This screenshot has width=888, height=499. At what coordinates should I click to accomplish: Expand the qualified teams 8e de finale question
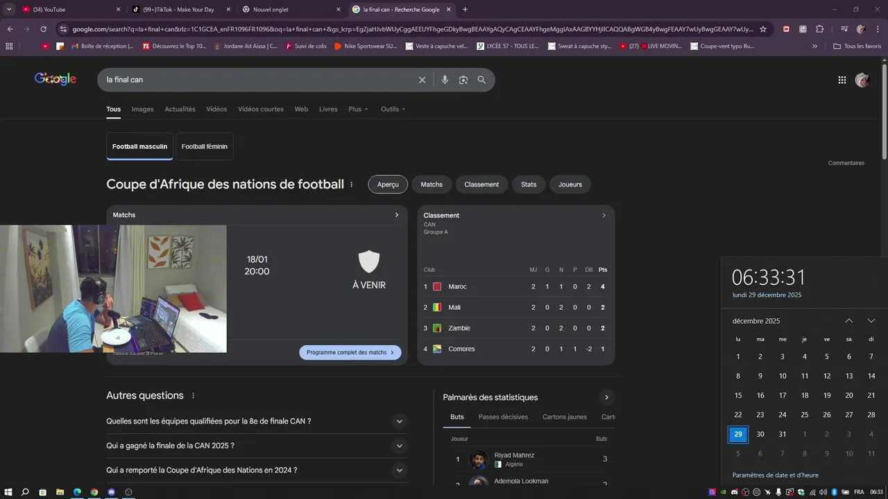tap(399, 421)
